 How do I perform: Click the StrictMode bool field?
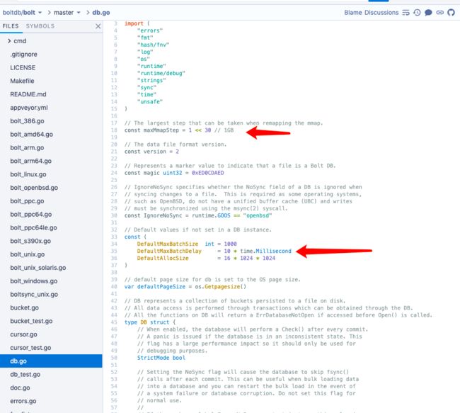tap(161, 358)
